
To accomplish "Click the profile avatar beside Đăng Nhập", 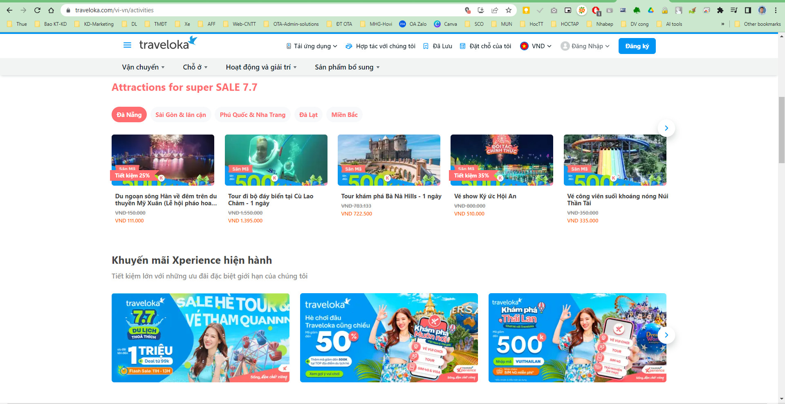I will point(565,46).
